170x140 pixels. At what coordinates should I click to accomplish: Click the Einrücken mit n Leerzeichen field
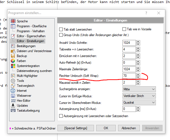point(129,56)
